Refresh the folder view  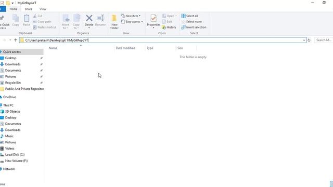tap(309, 40)
